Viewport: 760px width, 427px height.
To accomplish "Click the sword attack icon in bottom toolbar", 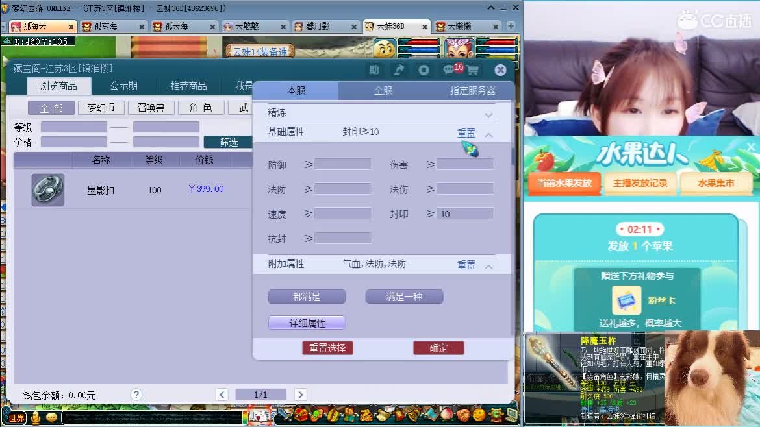I will point(284,415).
